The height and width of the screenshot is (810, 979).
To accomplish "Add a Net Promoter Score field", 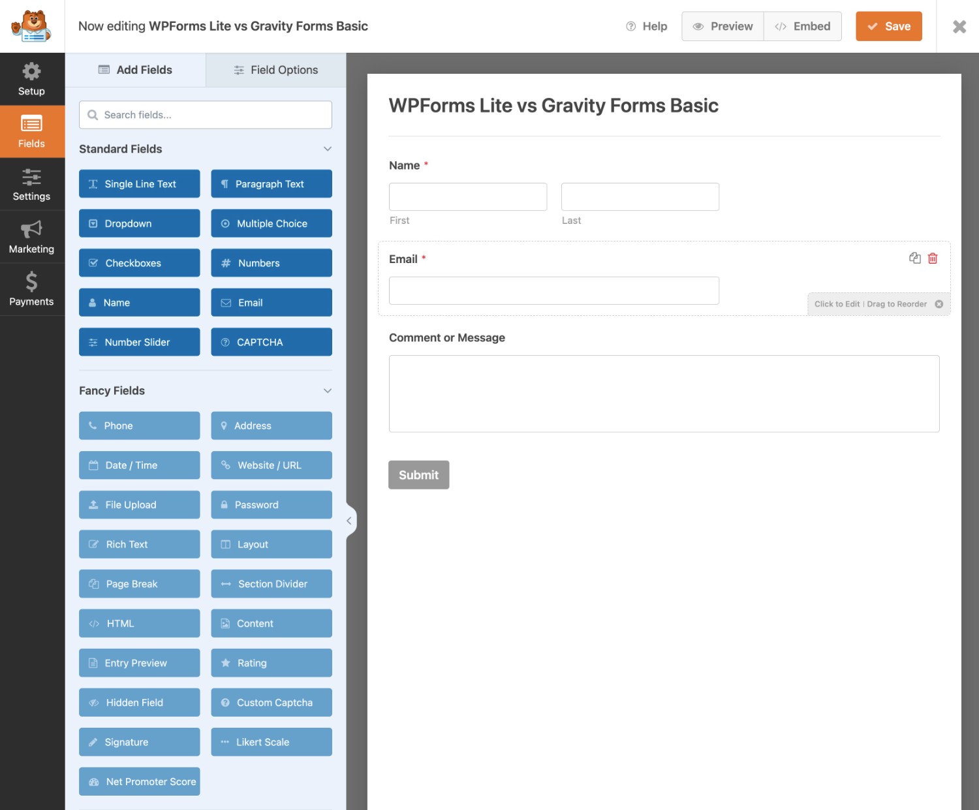I will click(x=140, y=781).
